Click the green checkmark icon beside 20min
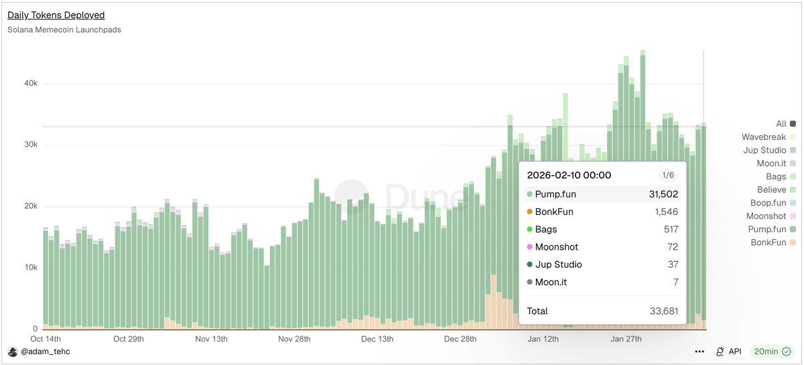The height and width of the screenshot is (365, 804). [x=785, y=352]
